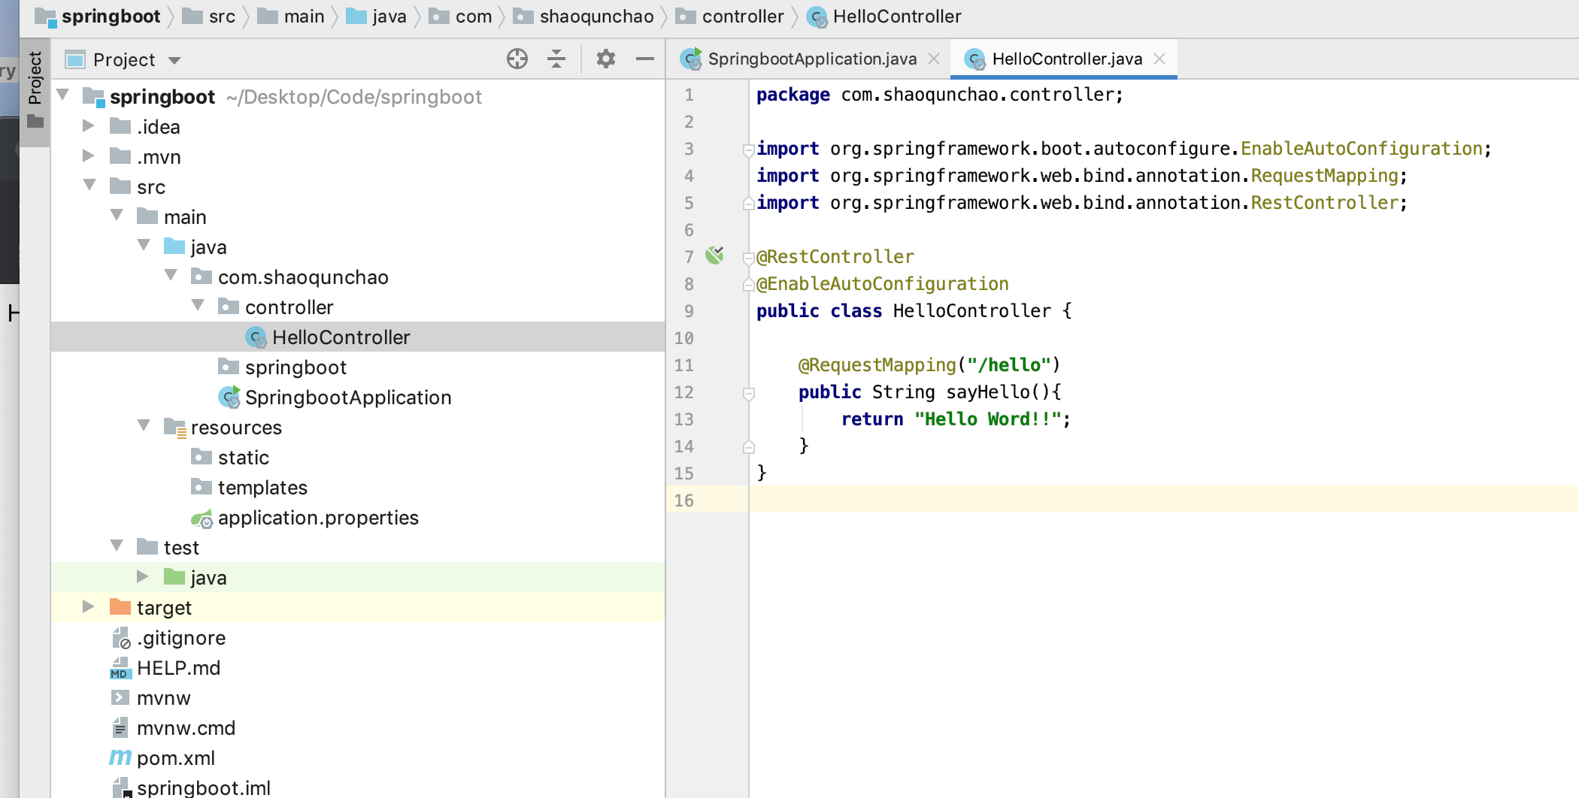Open the Project view dropdown
Image resolution: width=1579 pixels, height=798 pixels.
(174, 60)
